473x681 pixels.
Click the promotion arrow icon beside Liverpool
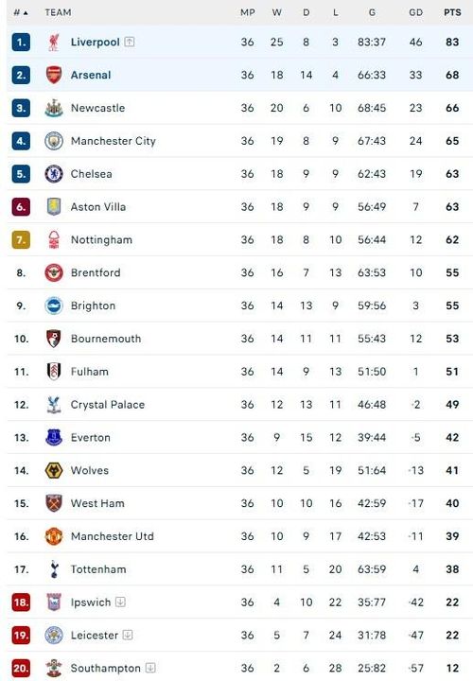[x=130, y=42]
